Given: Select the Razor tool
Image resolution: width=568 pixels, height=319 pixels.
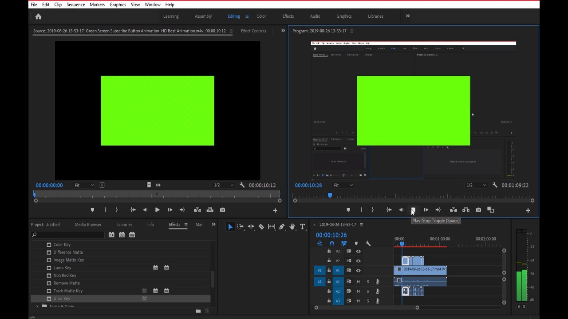Looking at the screenshot, I should tap(261, 226).
